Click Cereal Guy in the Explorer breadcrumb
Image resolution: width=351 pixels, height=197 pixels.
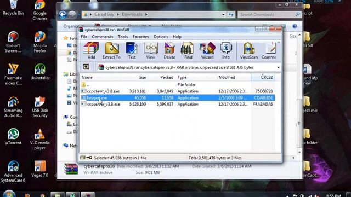click(104, 14)
